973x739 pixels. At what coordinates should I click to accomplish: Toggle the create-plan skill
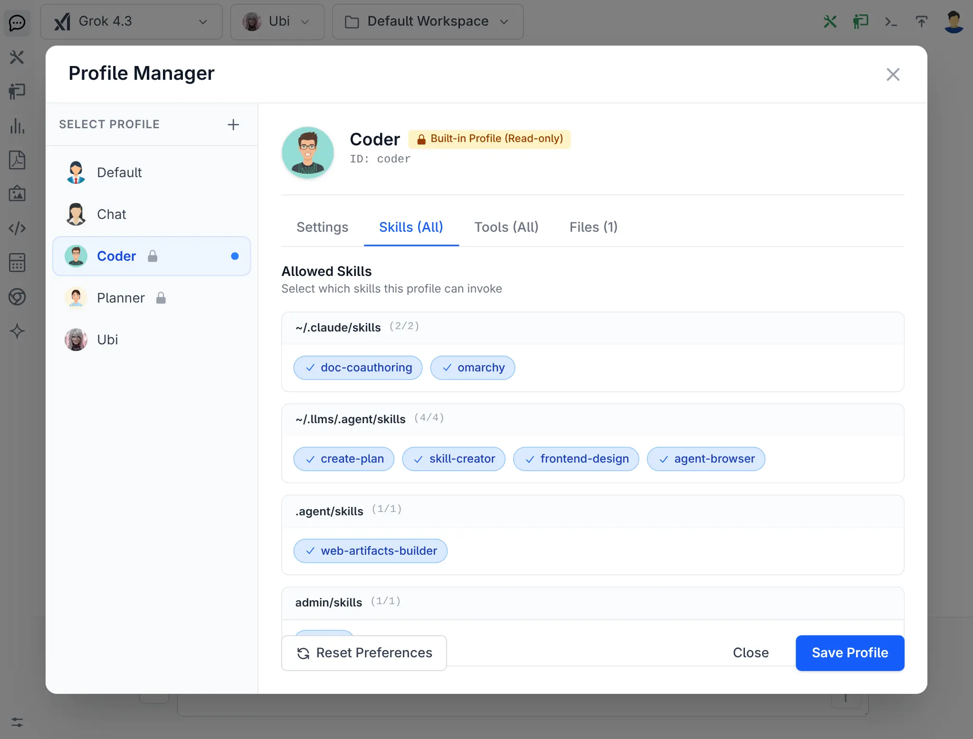click(x=344, y=459)
